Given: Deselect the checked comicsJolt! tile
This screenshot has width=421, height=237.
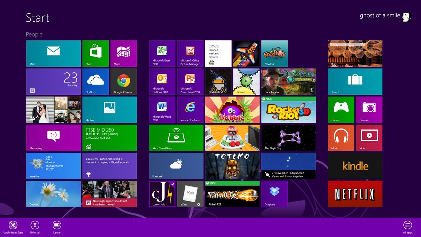Looking at the screenshot, I should 162,194.
